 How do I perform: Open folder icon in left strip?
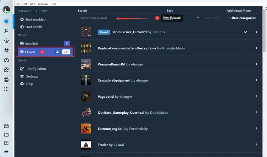6,134
